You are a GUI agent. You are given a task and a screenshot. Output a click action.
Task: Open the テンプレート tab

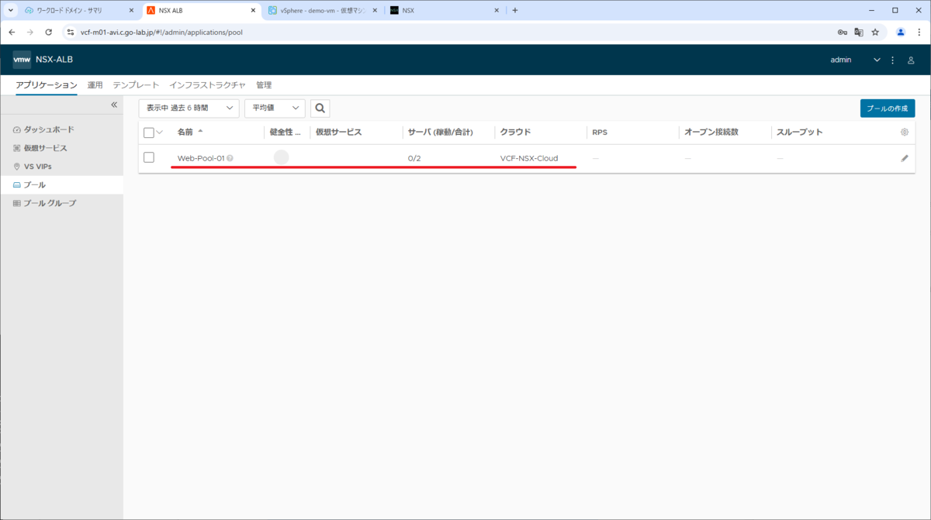136,85
